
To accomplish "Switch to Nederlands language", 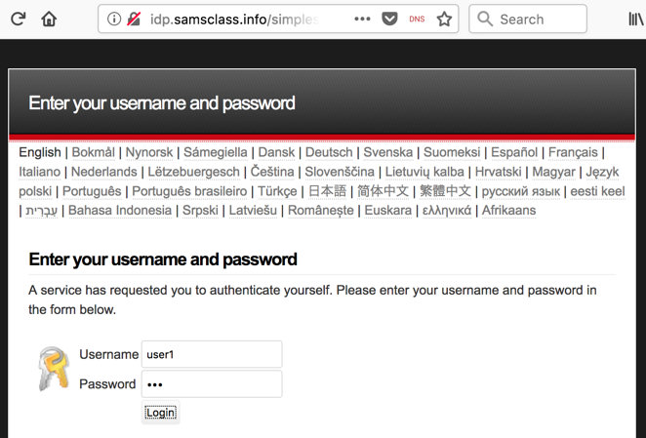I will [103, 172].
